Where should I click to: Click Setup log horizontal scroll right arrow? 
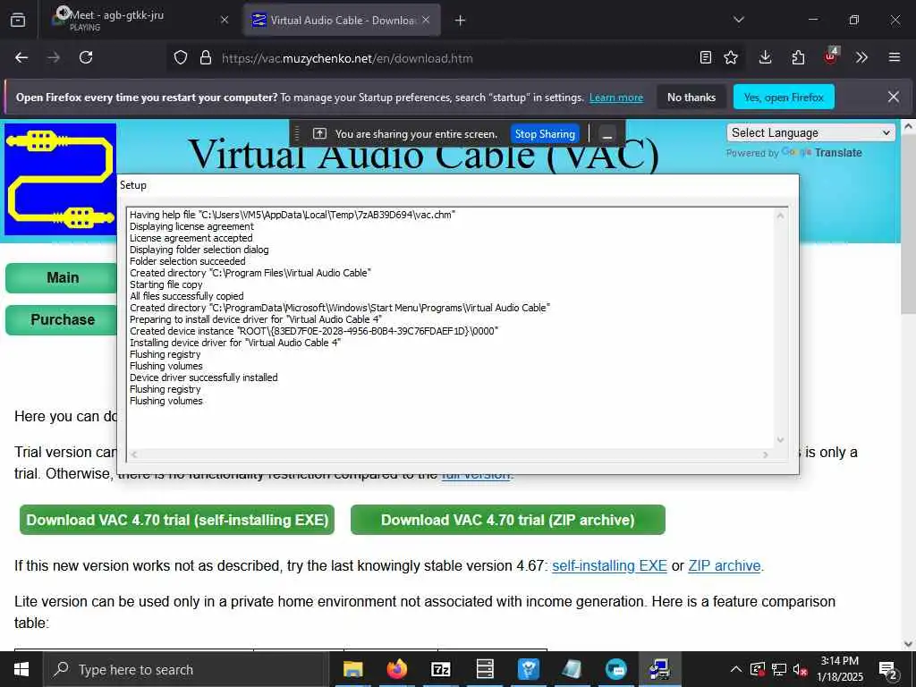pyautogui.click(x=766, y=454)
